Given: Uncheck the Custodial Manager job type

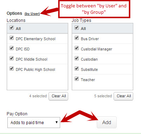Looking at the screenshot, I should tap(77, 48).
